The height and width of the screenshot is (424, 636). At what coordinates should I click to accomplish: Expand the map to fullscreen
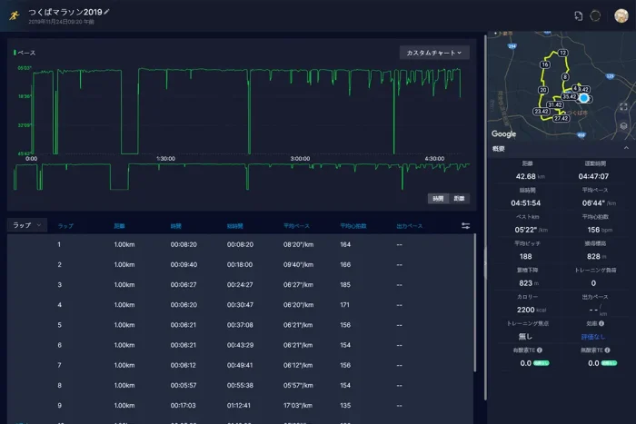click(x=623, y=105)
